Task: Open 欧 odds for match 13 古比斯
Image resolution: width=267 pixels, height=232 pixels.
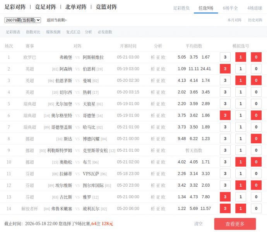Action: tap(163, 197)
